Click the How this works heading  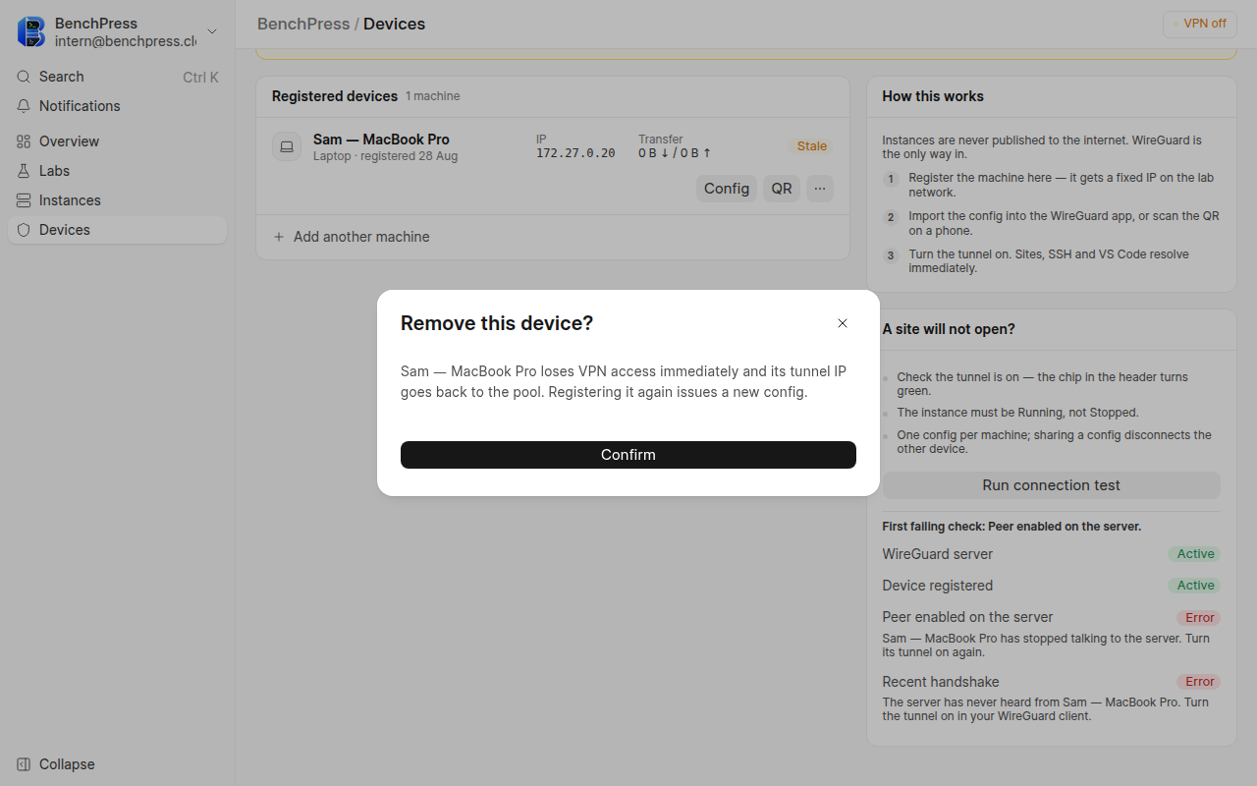click(x=933, y=96)
